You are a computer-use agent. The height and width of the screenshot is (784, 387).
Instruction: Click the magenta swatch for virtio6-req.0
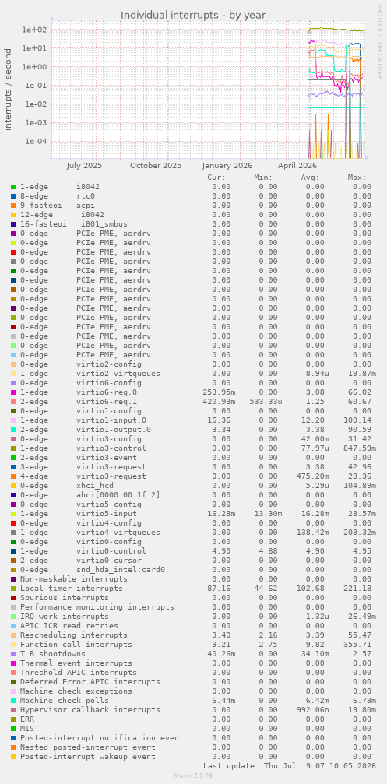(13, 392)
